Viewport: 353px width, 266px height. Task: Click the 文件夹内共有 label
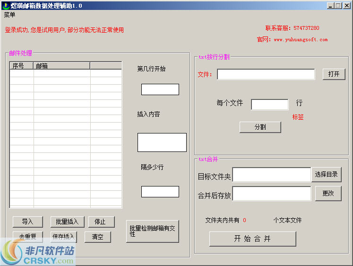[222, 220]
